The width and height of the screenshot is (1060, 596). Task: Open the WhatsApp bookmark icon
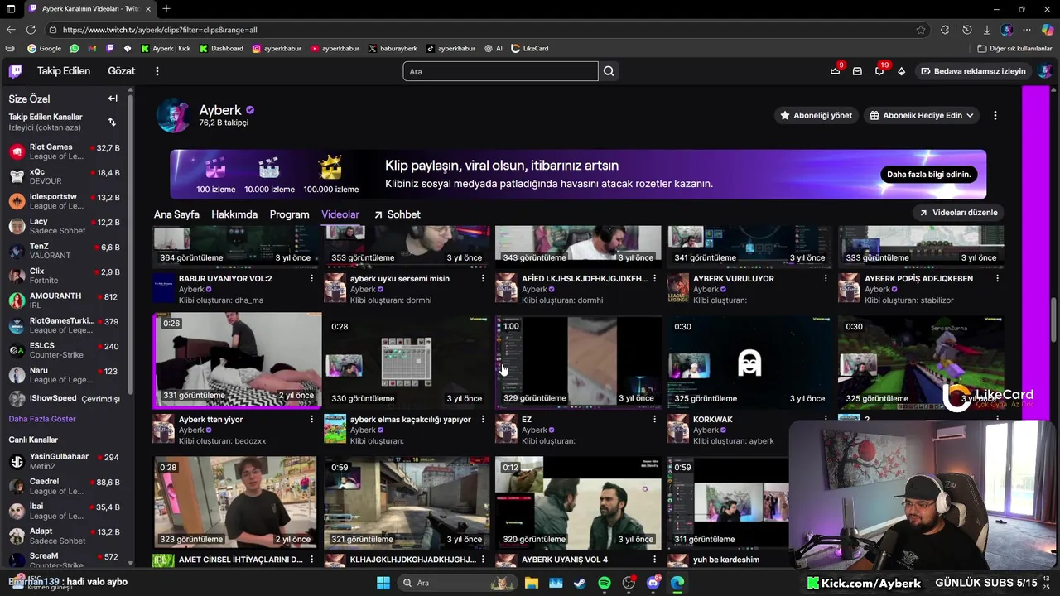point(75,49)
